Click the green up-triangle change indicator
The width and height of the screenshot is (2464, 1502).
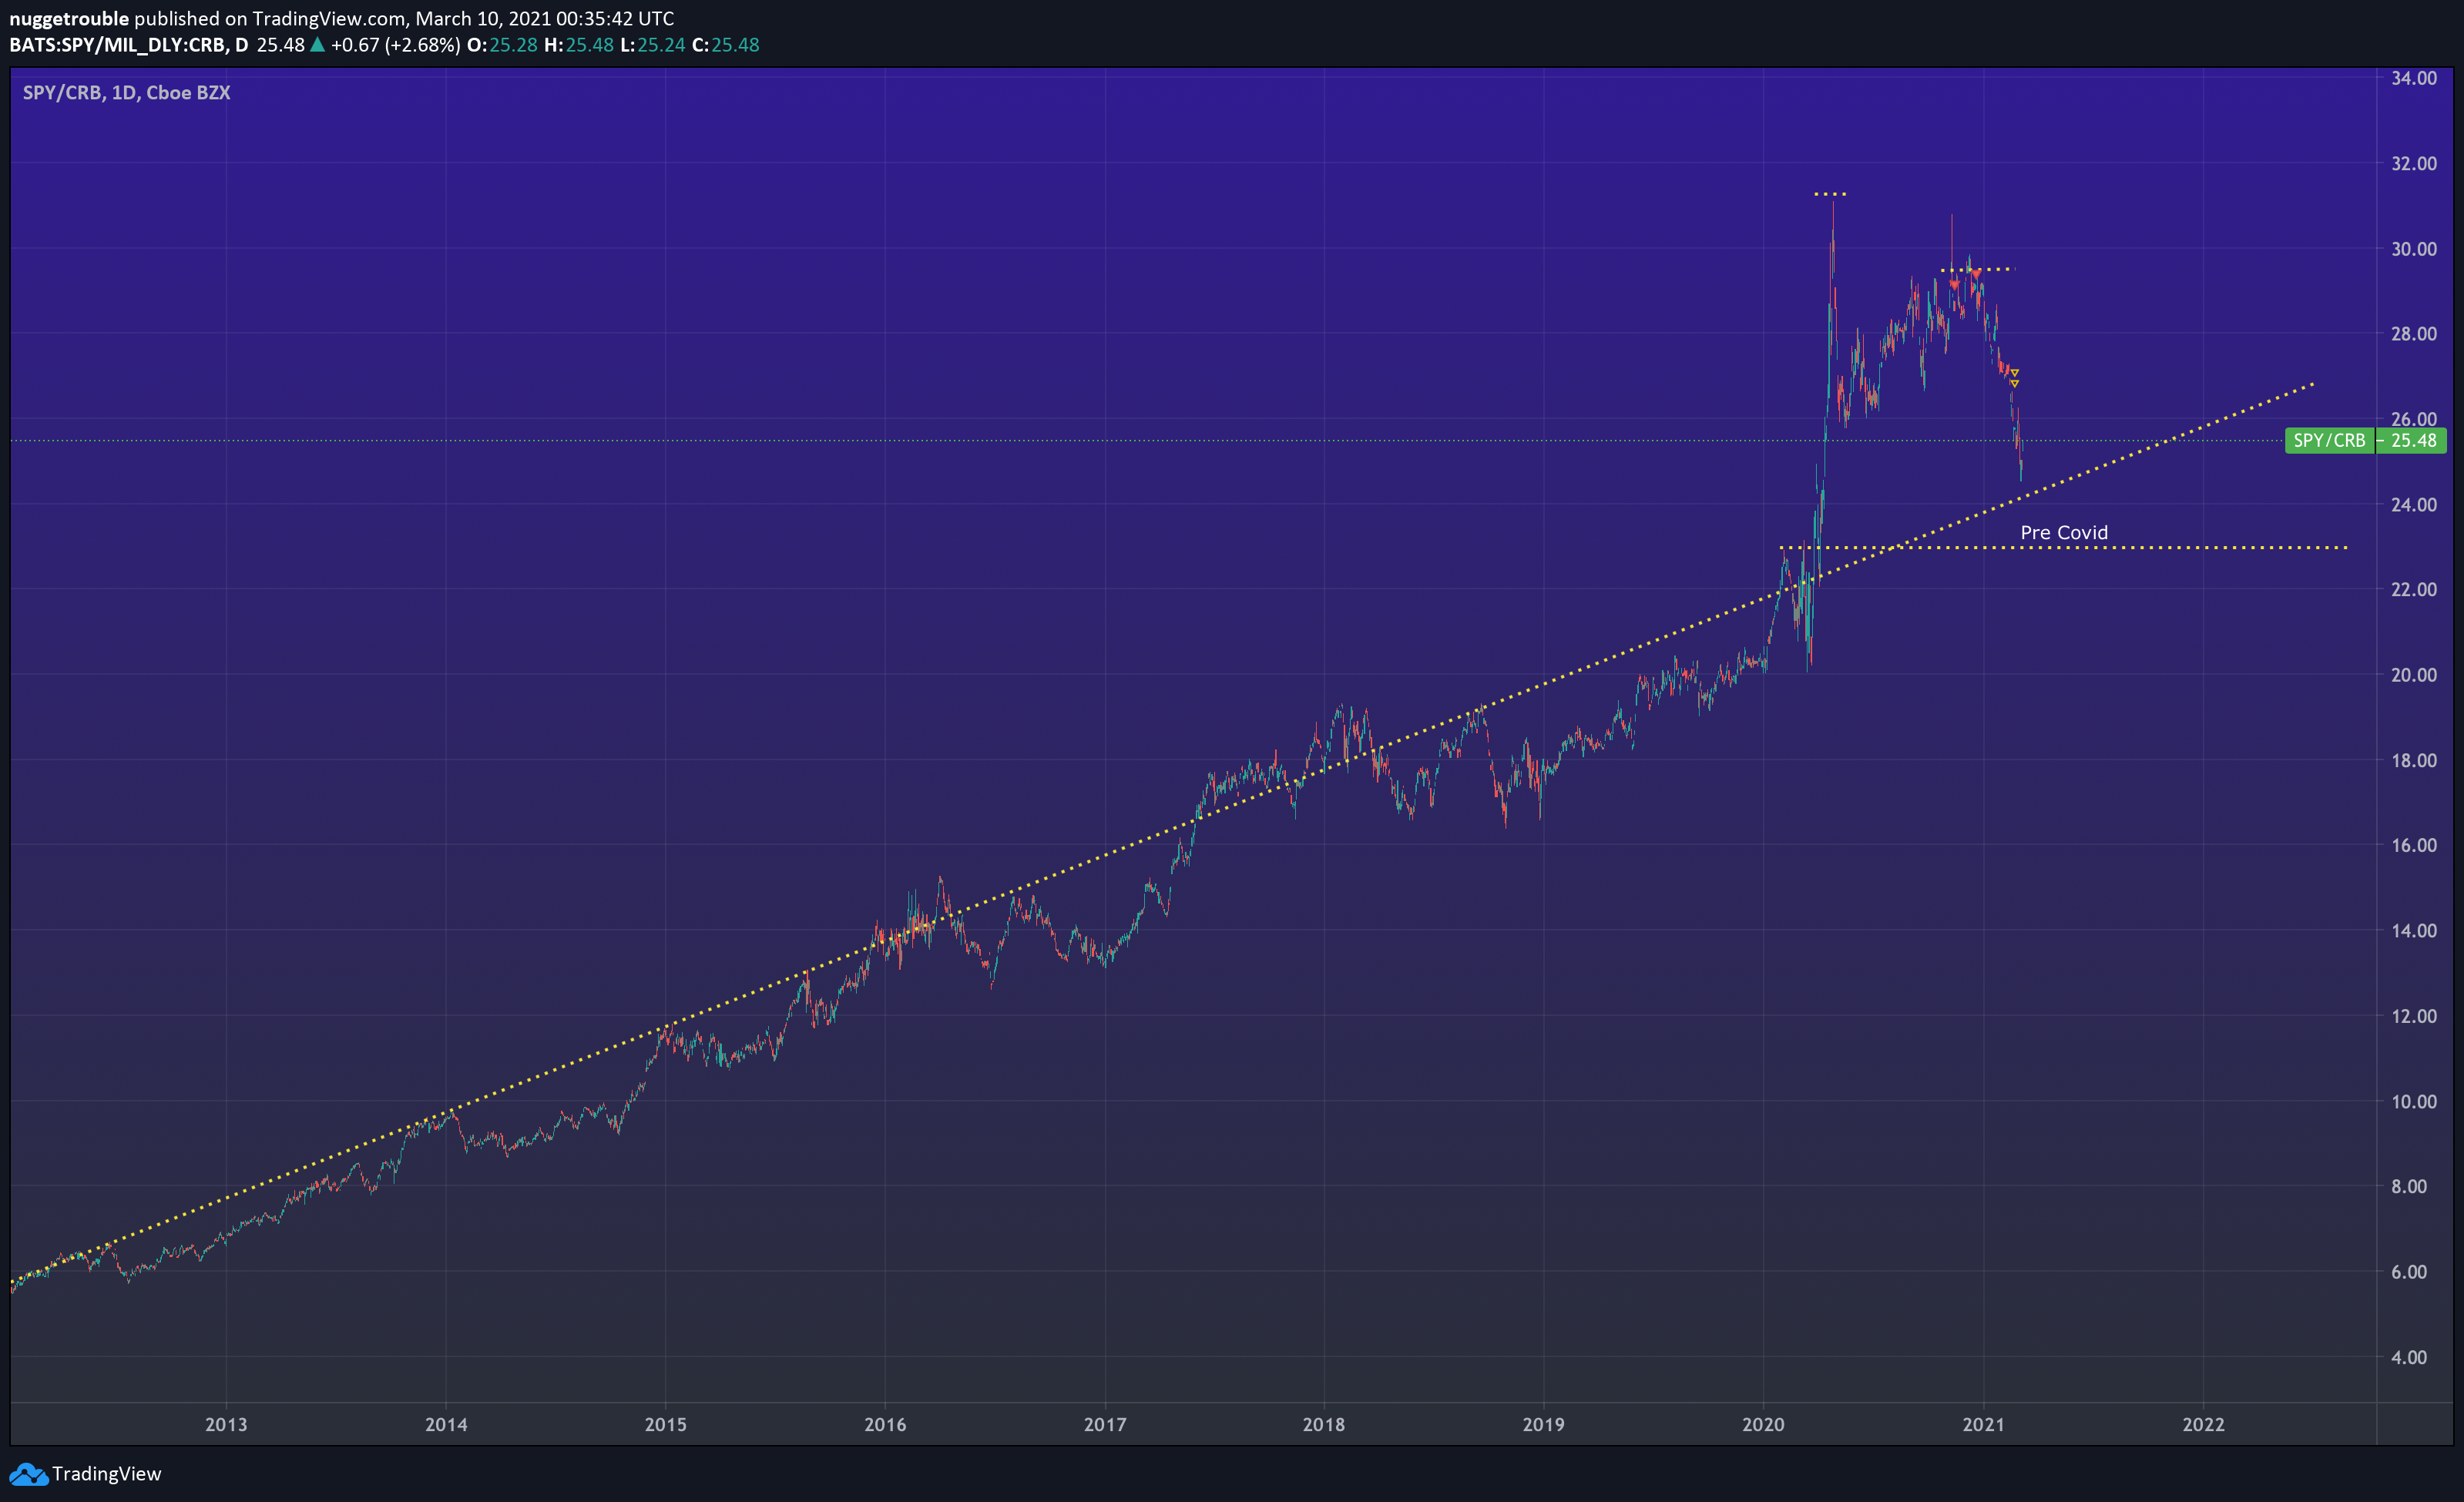[317, 44]
